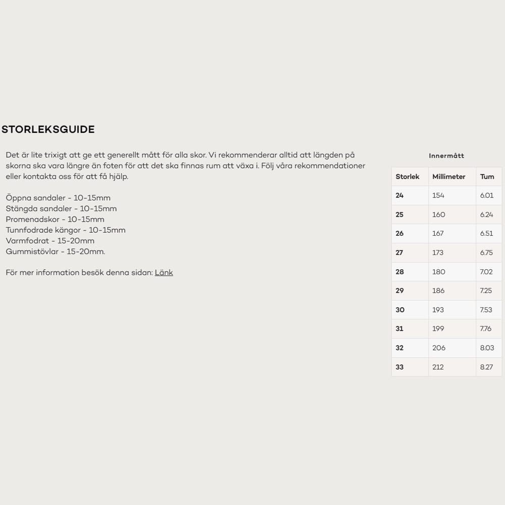
Task: Click size 29 in table
Action: pyautogui.click(x=400, y=291)
